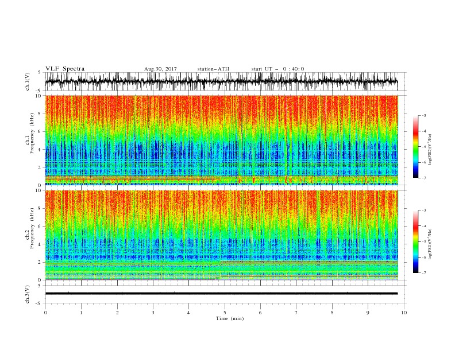Image resolution: width=455 pixels, height=351 pixels.
Task: Click the 'start UT = 0 :40: 0' text
Action: (x=277, y=69)
